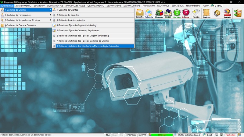The height and width of the screenshot is (137, 244).
Task: Select 3-Relatório de Aniversáriantes menu entry
Action: (70, 20)
